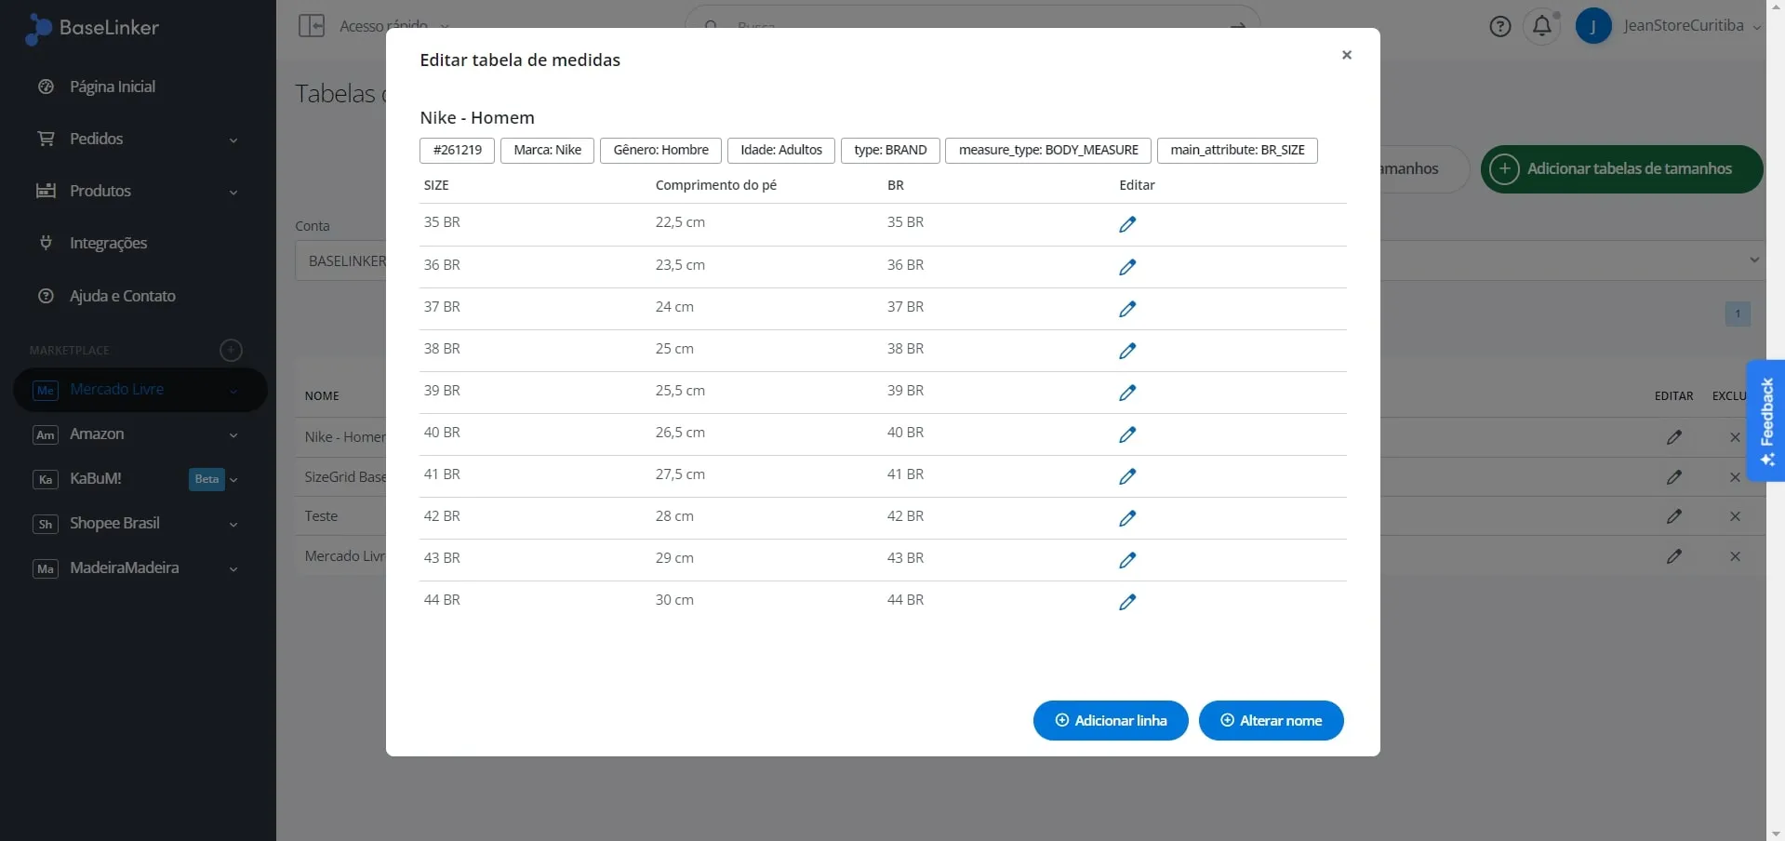
Task: Open the Conta dropdown arrow
Action: pyautogui.click(x=1753, y=260)
